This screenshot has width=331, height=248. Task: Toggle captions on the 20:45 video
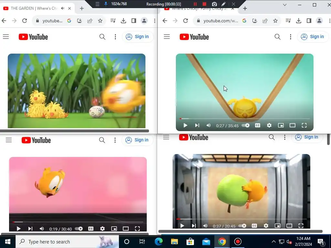[254, 226]
